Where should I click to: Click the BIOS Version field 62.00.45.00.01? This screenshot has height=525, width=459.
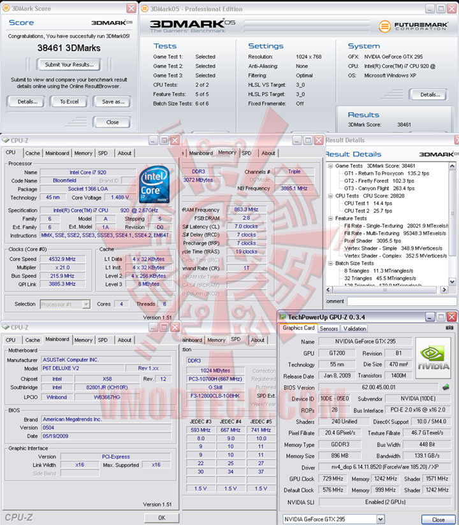click(379, 387)
